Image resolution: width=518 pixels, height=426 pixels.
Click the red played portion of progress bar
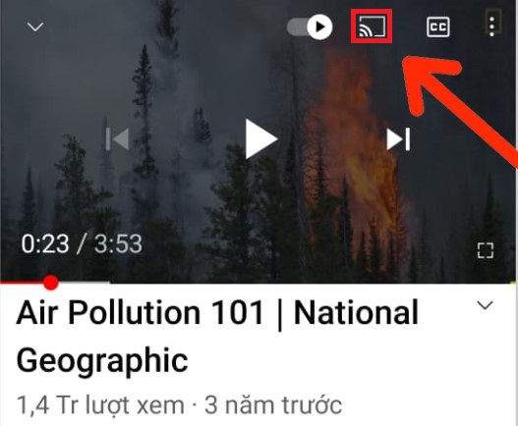pyautogui.click(x=22, y=283)
